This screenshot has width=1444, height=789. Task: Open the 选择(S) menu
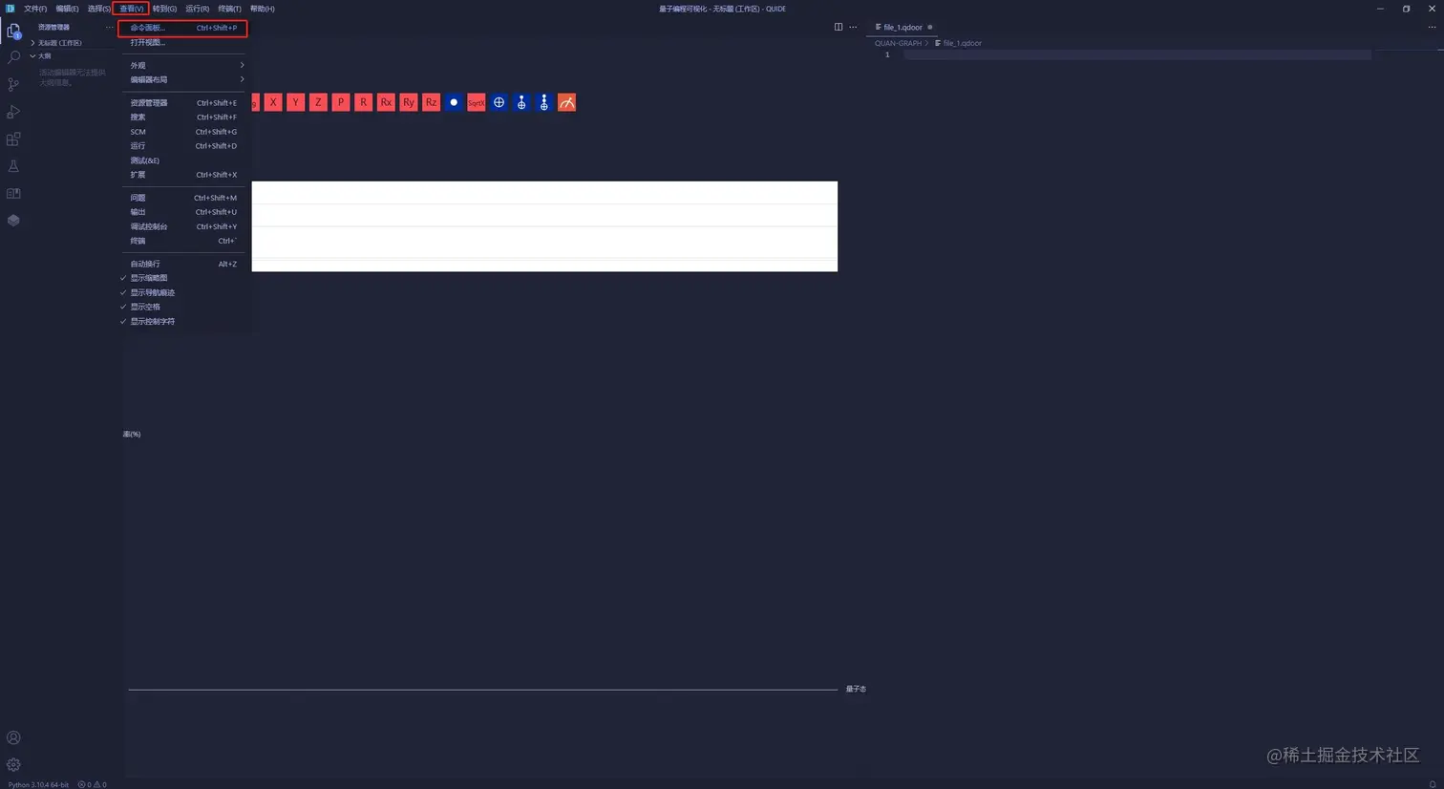pos(98,9)
